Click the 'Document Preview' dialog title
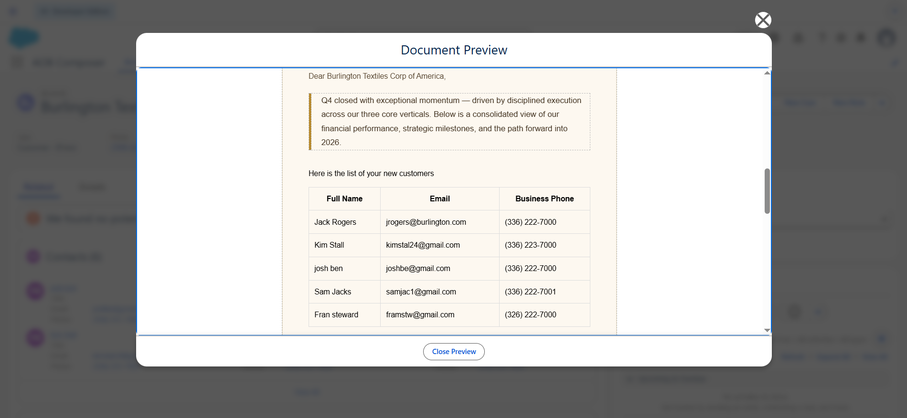 pos(454,50)
